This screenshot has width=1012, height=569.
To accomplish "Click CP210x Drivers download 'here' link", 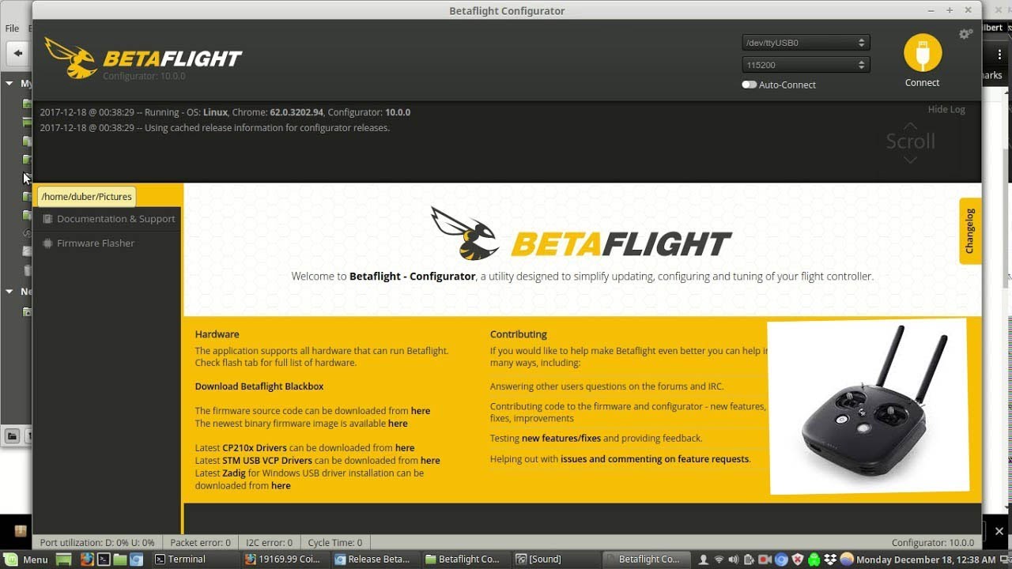I will 405,448.
